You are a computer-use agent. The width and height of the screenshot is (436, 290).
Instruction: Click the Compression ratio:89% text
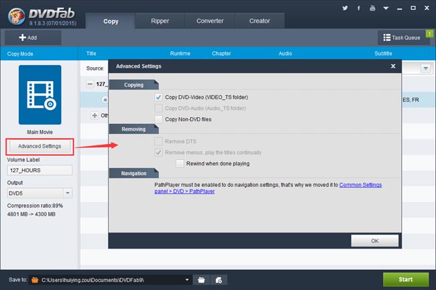(x=35, y=206)
